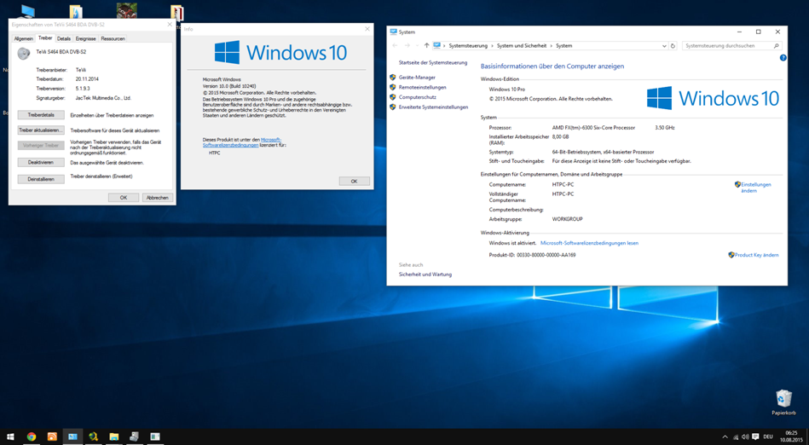Switch to the Ereignisse tab
Screen dimensions: 809x445
coord(85,38)
